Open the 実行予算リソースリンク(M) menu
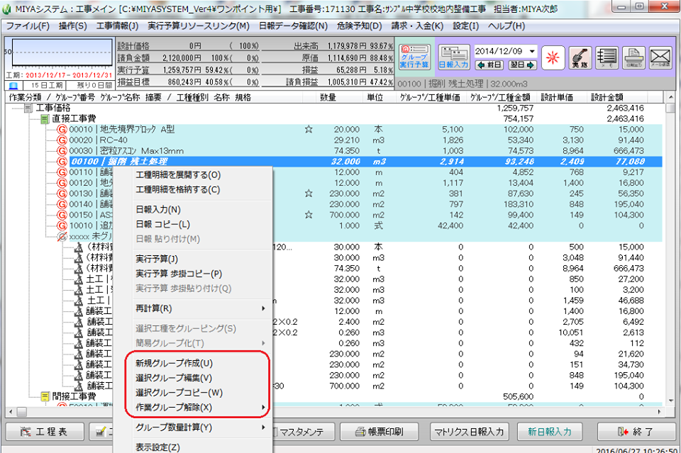 tap(199, 26)
